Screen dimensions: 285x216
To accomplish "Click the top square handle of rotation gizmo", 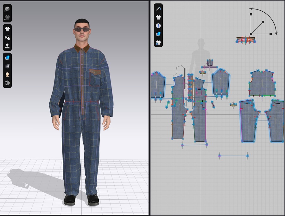I will [x=251, y=14].
